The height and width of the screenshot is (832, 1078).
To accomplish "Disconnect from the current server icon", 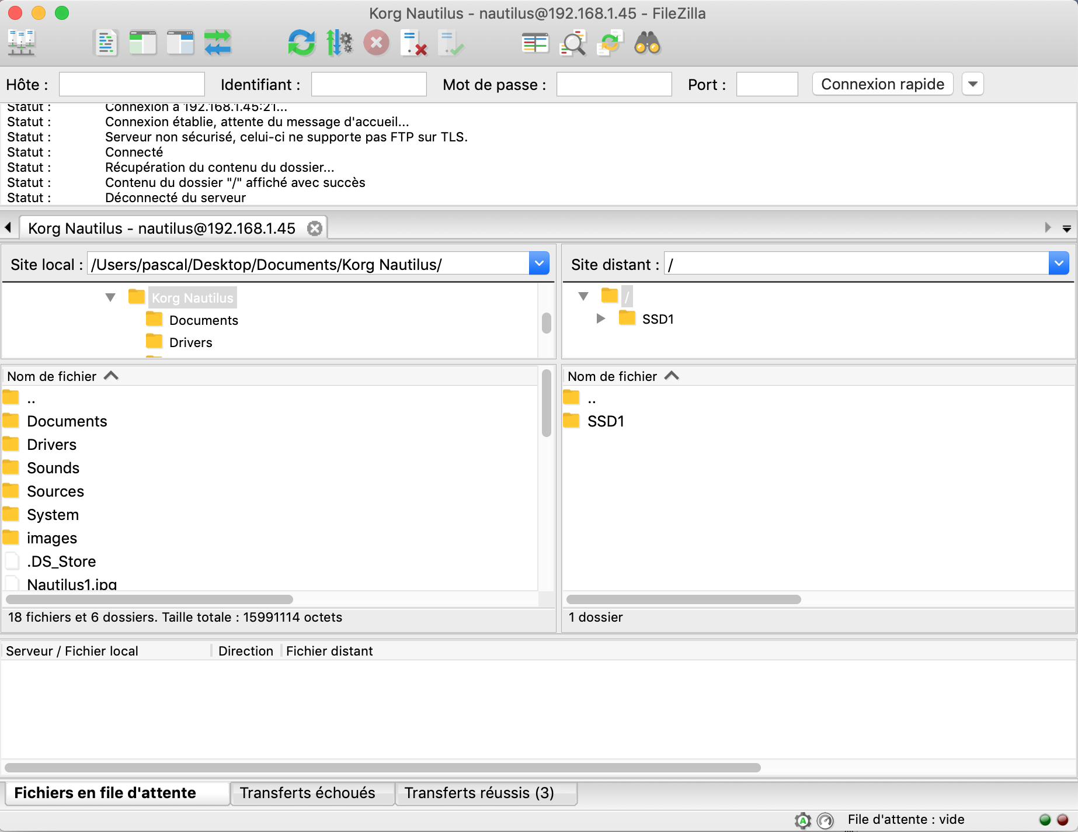I will pos(414,43).
